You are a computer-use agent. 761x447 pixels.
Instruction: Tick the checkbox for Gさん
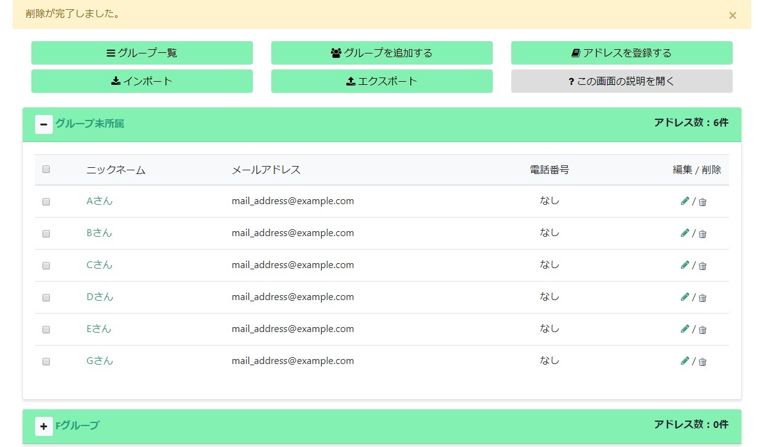point(46,362)
